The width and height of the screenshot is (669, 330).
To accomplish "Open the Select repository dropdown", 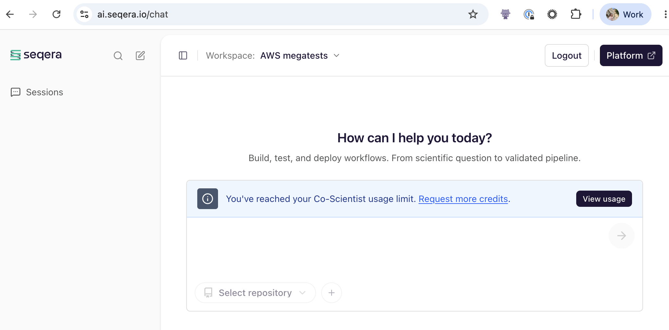I will pos(255,293).
